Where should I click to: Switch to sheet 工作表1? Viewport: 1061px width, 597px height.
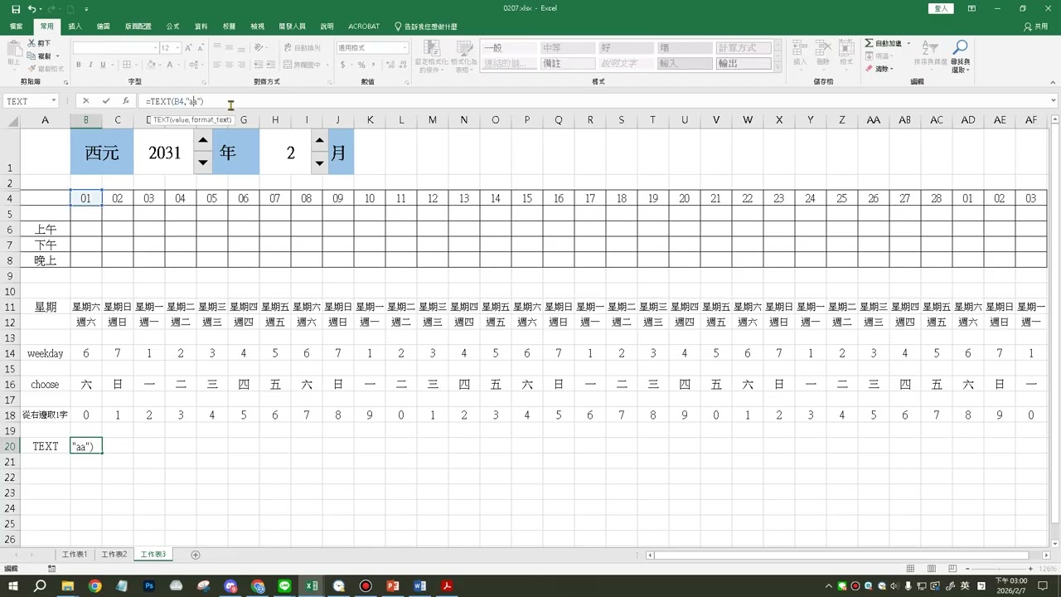[x=74, y=555]
